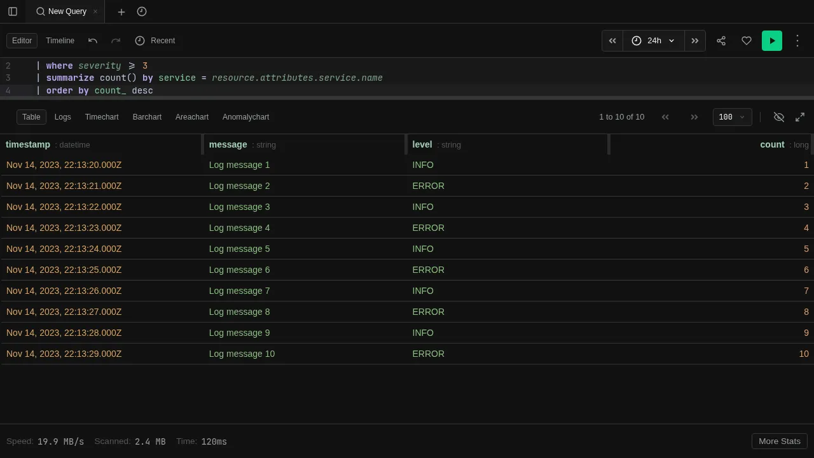Place the cursor in the query editor
The image size is (814, 458).
(254, 78)
